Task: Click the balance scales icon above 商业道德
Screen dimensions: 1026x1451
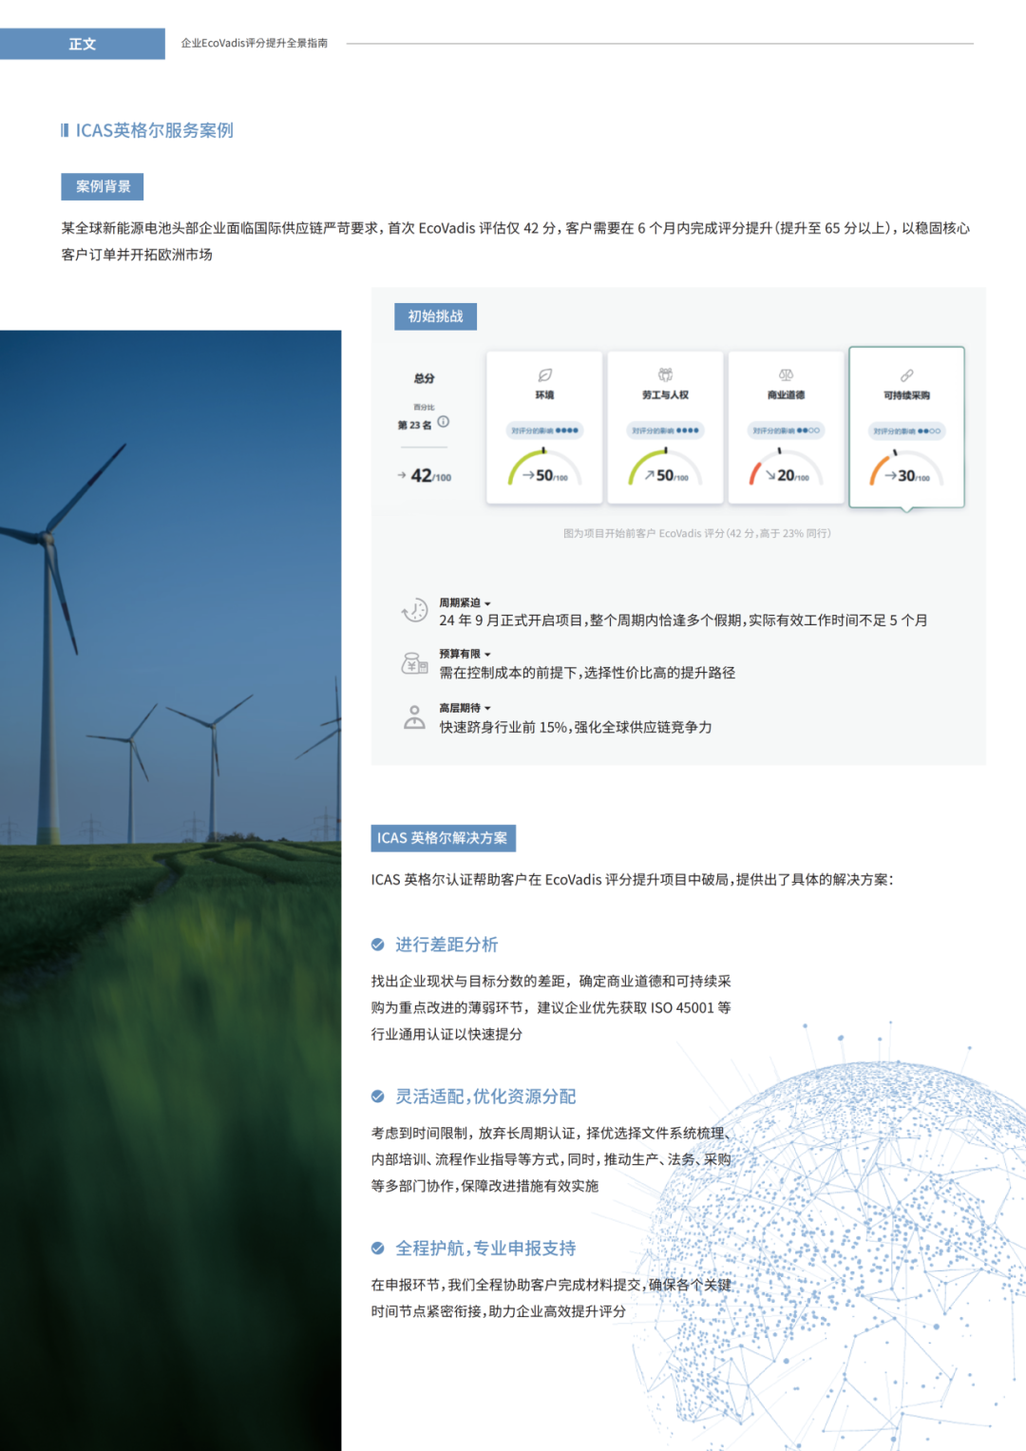Action: point(786,375)
